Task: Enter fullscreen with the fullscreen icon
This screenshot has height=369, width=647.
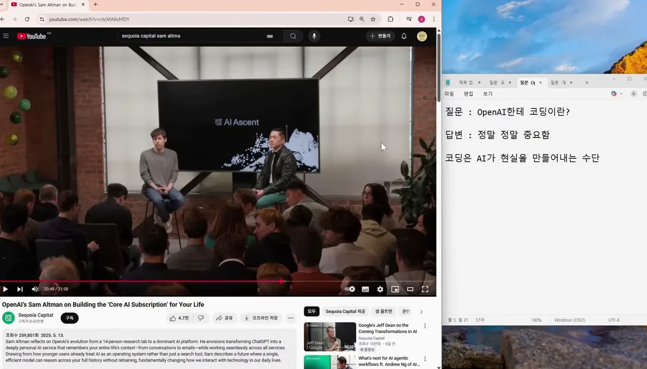Action: (425, 289)
